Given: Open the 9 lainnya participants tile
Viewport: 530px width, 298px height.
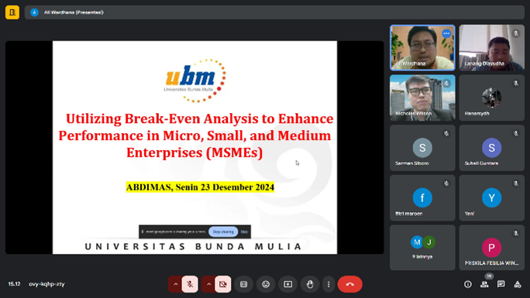Looking at the screenshot, I should [422, 248].
